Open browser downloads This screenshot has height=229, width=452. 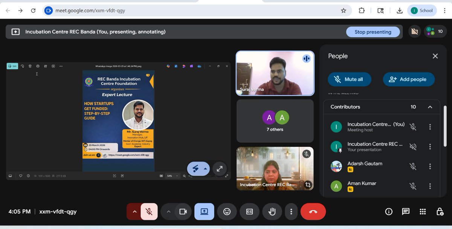(400, 11)
